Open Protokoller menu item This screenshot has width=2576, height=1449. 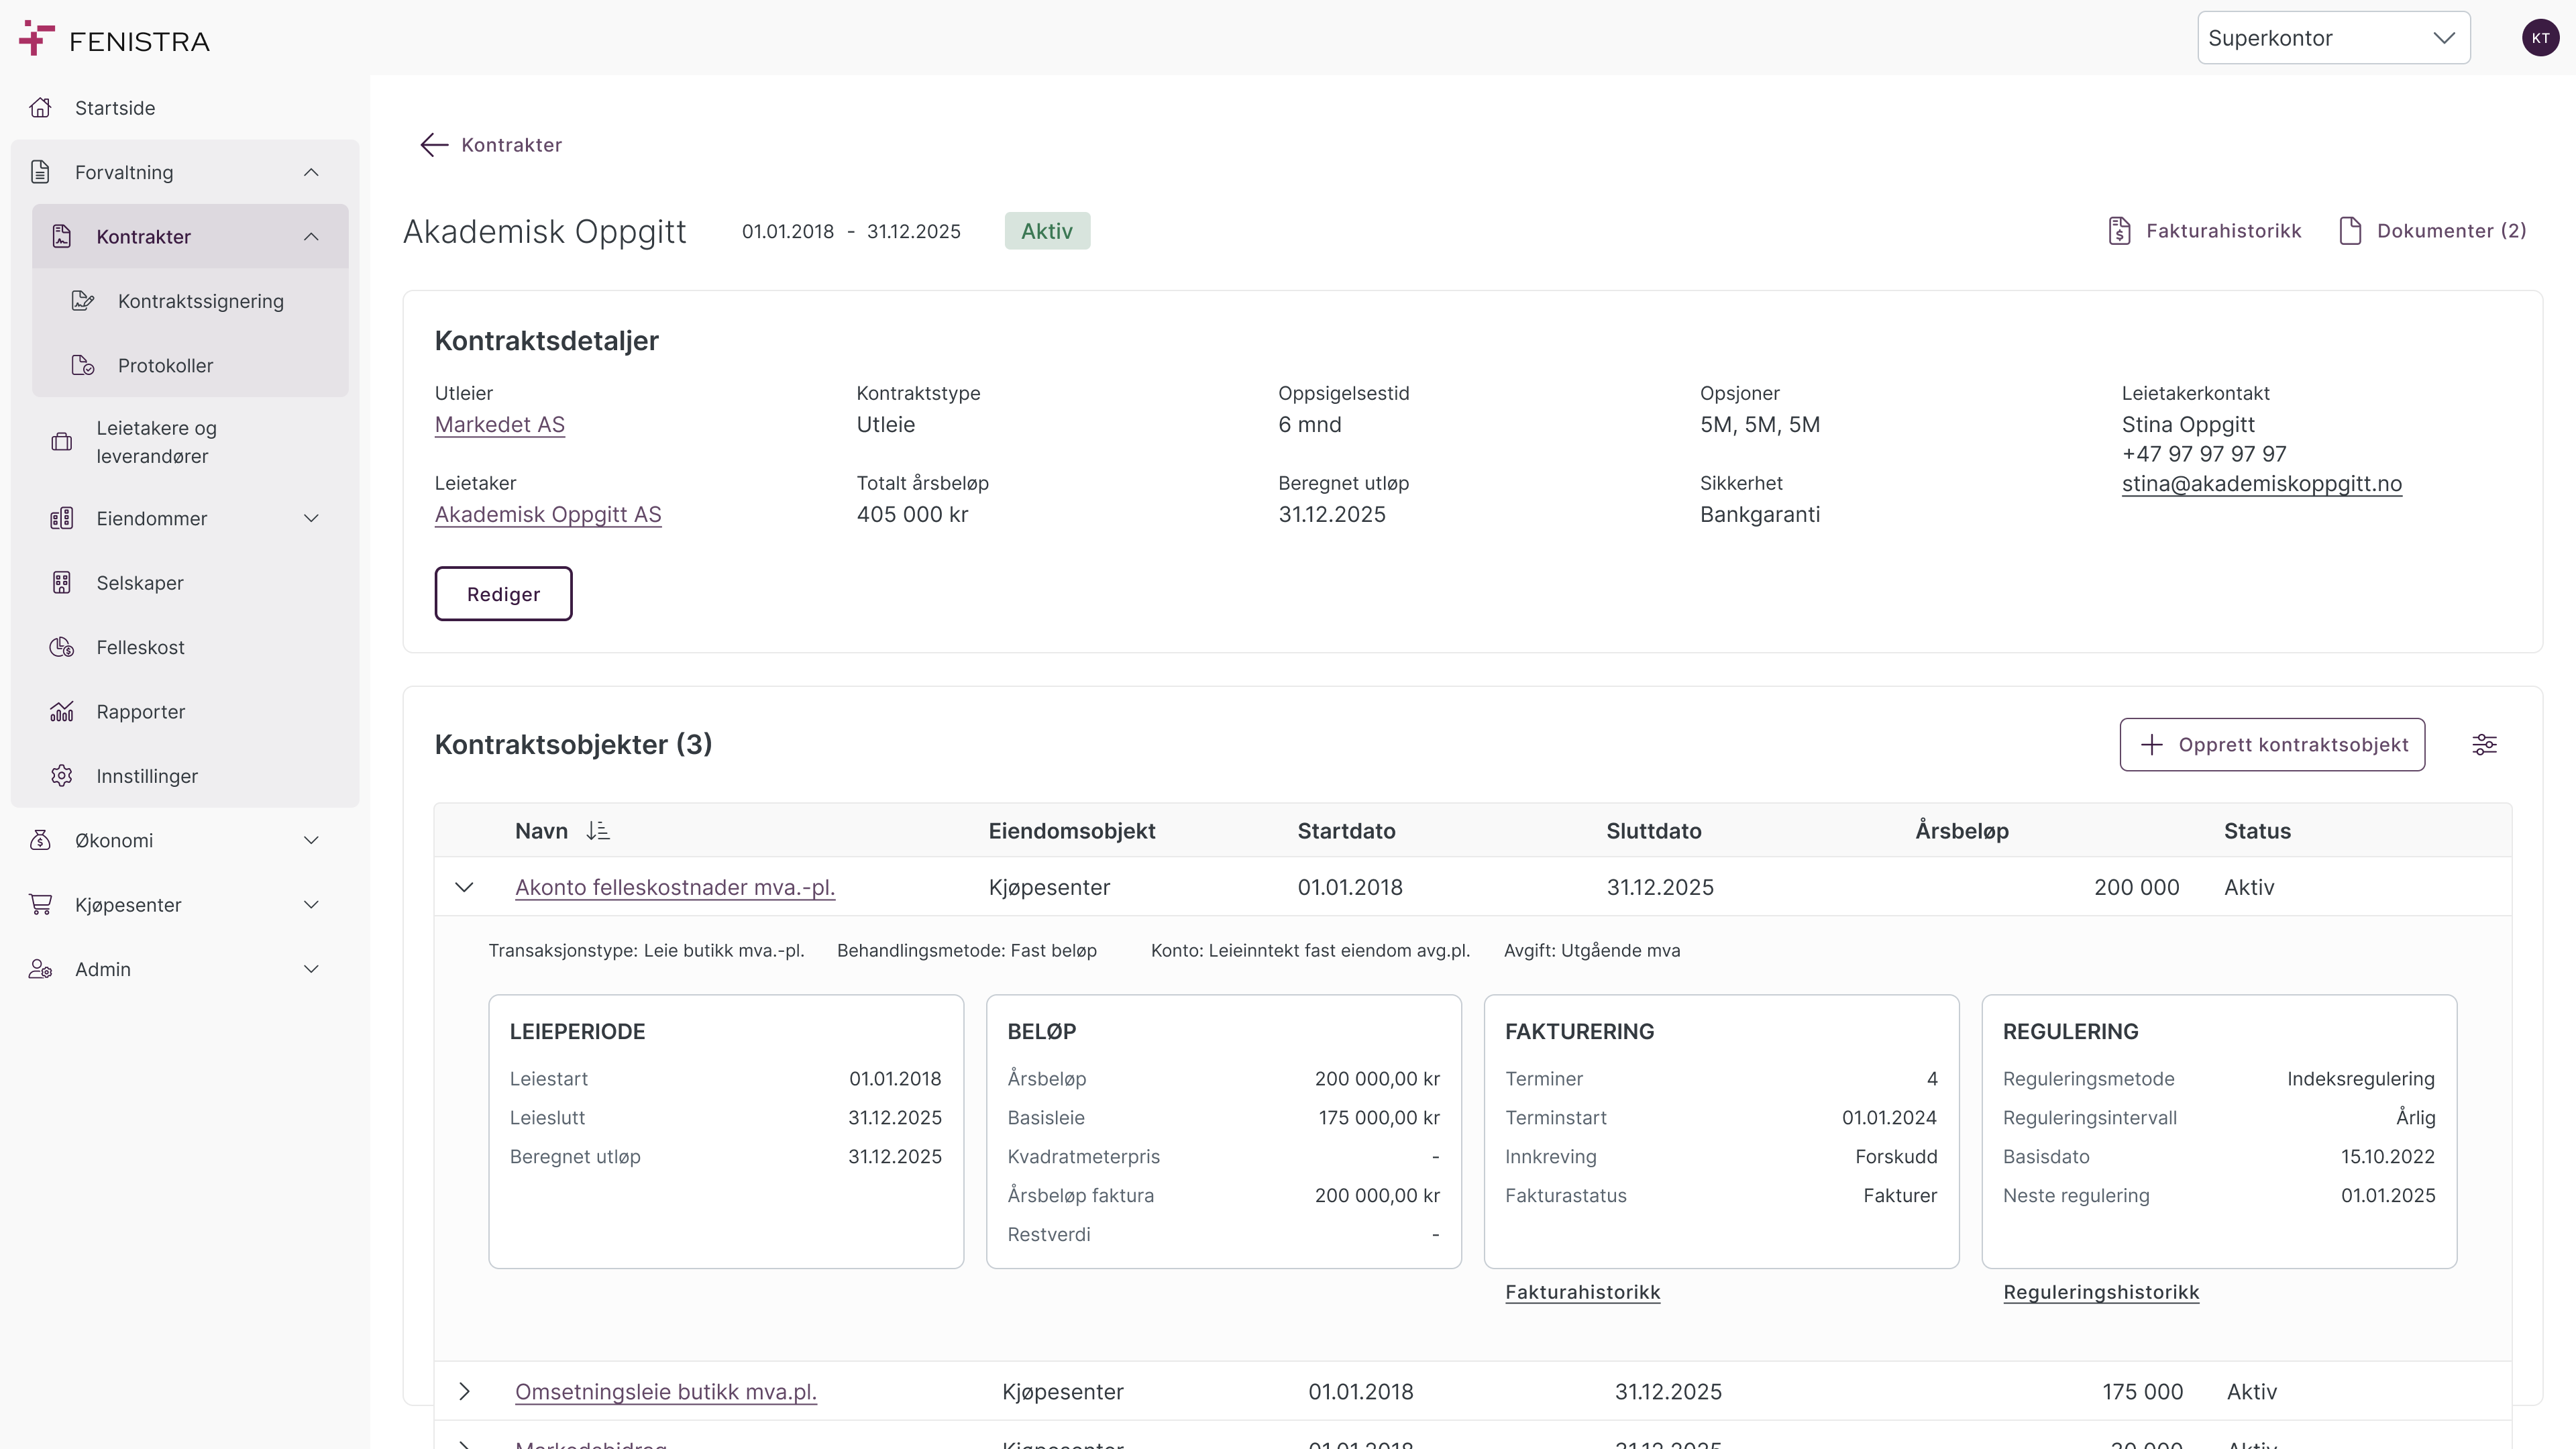[165, 366]
